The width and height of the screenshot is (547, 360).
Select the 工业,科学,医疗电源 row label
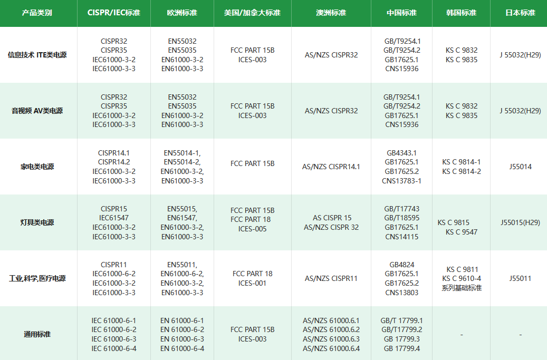(x=37, y=278)
